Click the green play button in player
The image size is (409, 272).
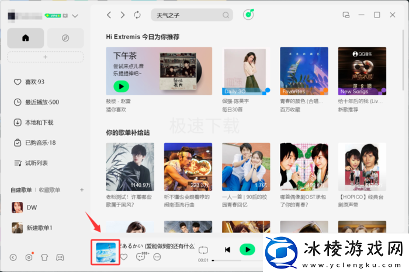tap(247, 250)
